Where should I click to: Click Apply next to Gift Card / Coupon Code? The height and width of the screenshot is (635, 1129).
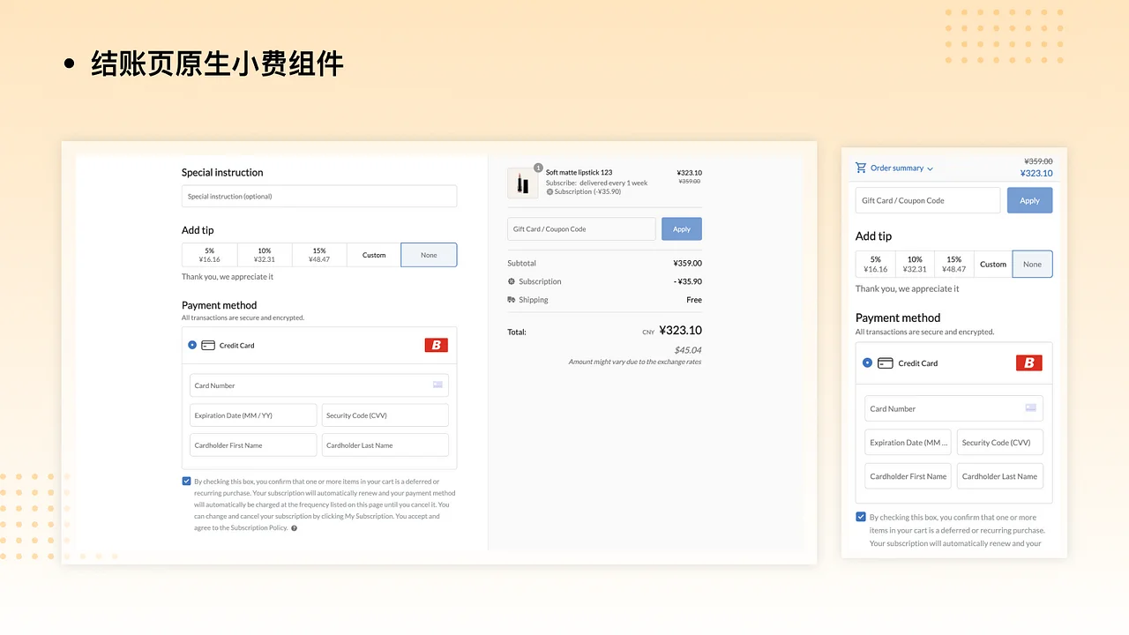coord(681,228)
